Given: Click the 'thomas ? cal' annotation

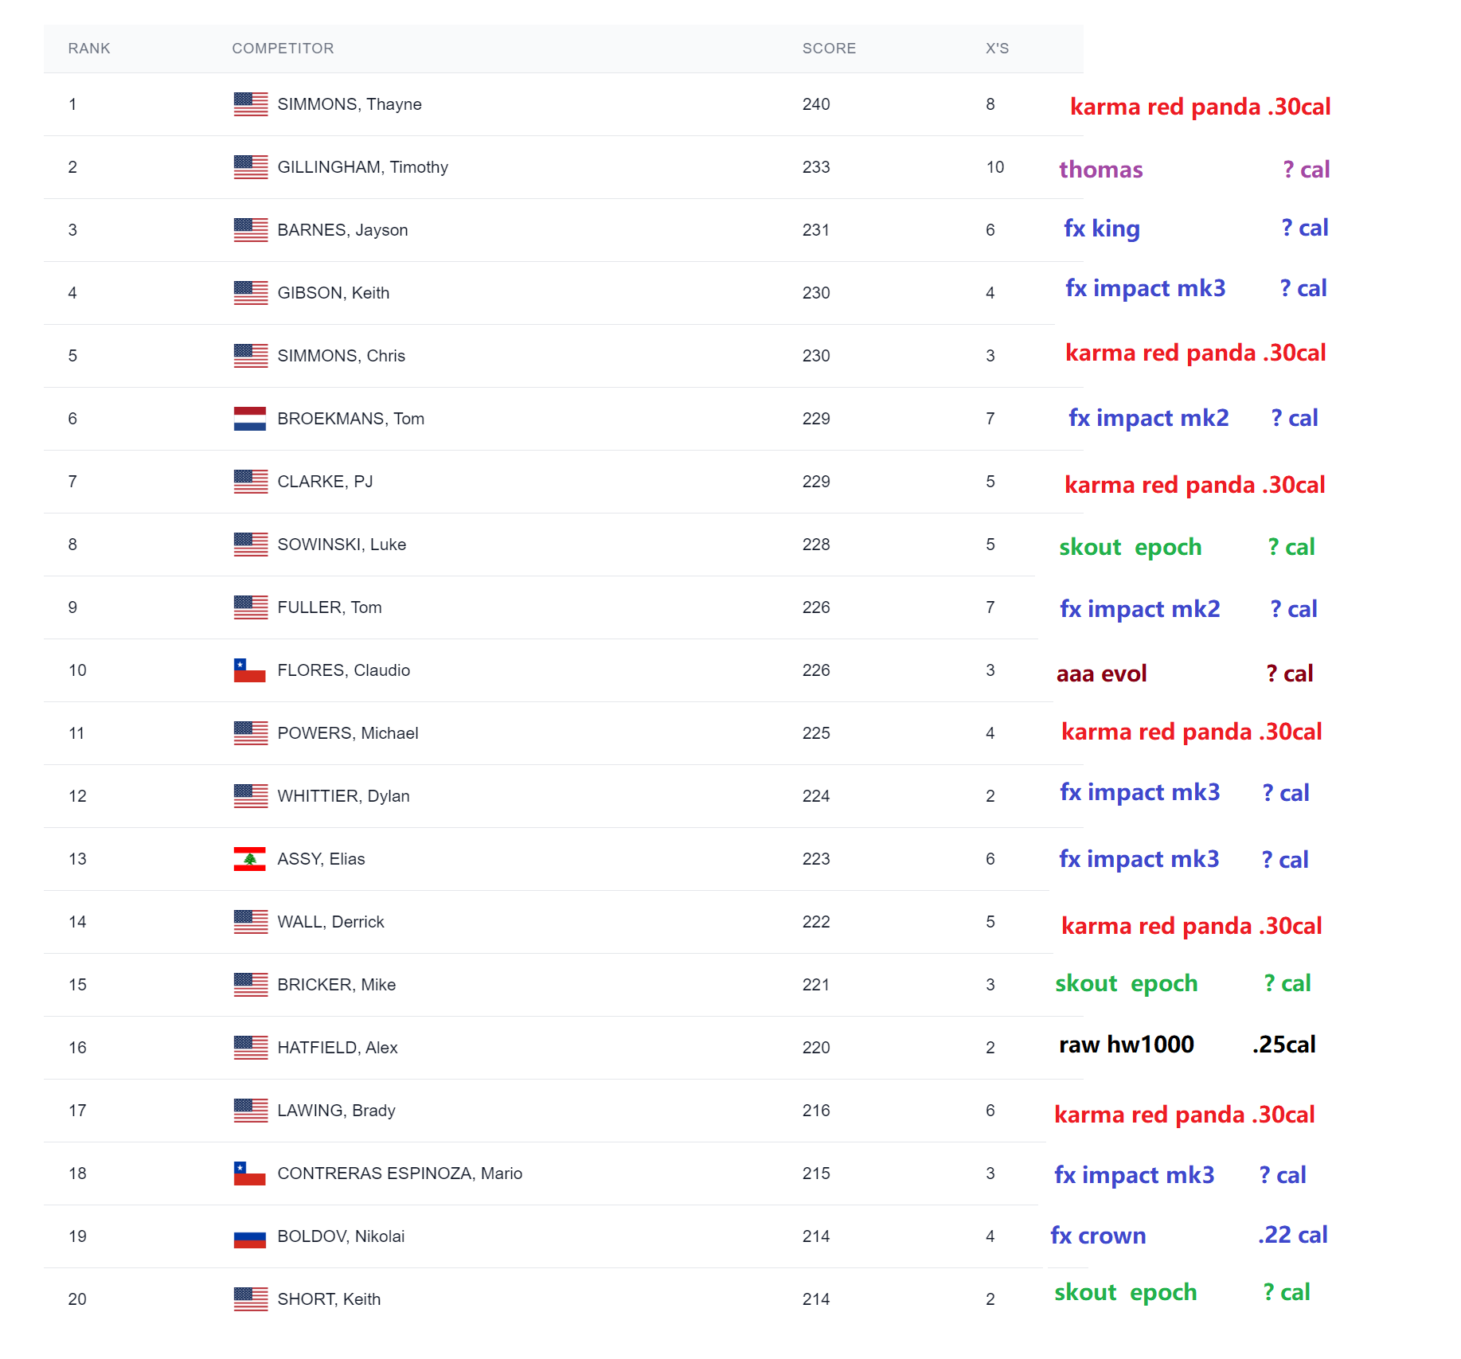Looking at the screenshot, I should click(1194, 170).
